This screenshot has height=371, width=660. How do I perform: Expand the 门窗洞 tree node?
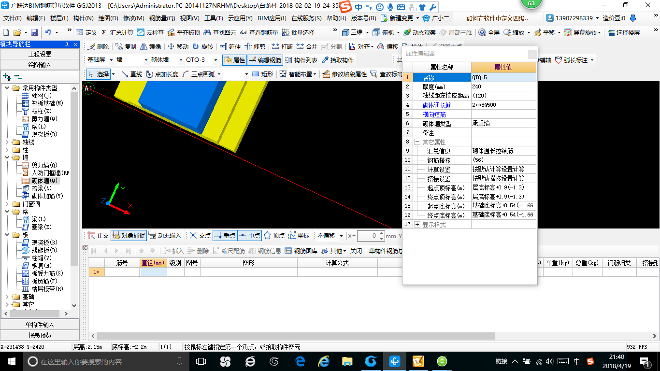7,204
